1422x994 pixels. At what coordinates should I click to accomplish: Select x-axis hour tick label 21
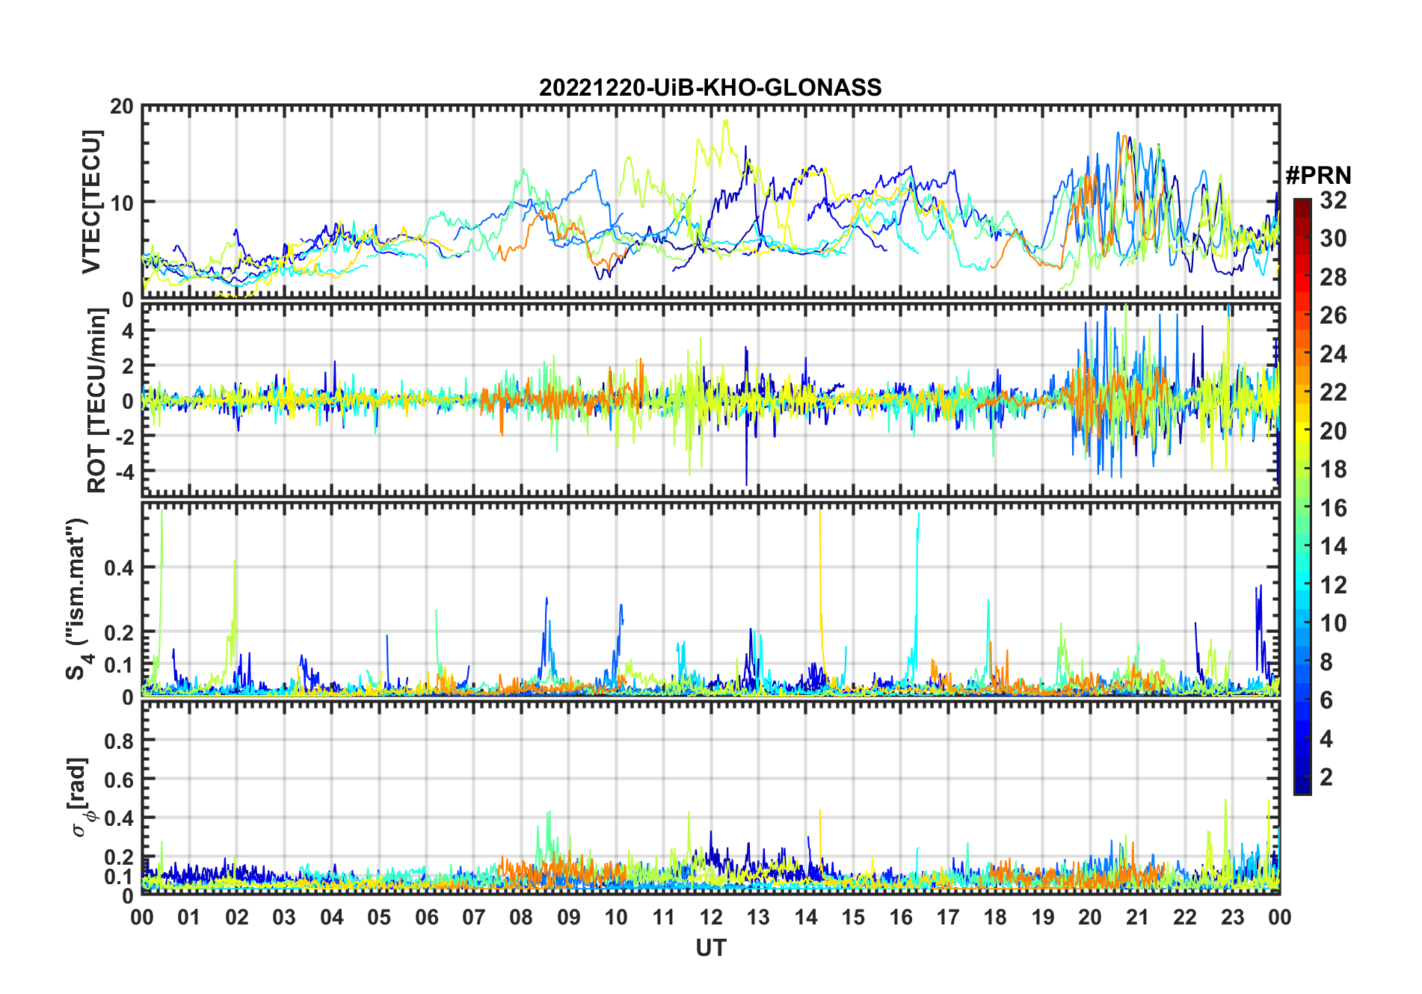click(1138, 917)
